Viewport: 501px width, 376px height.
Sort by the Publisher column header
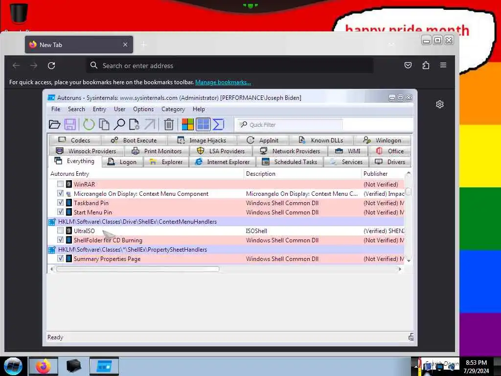point(383,174)
